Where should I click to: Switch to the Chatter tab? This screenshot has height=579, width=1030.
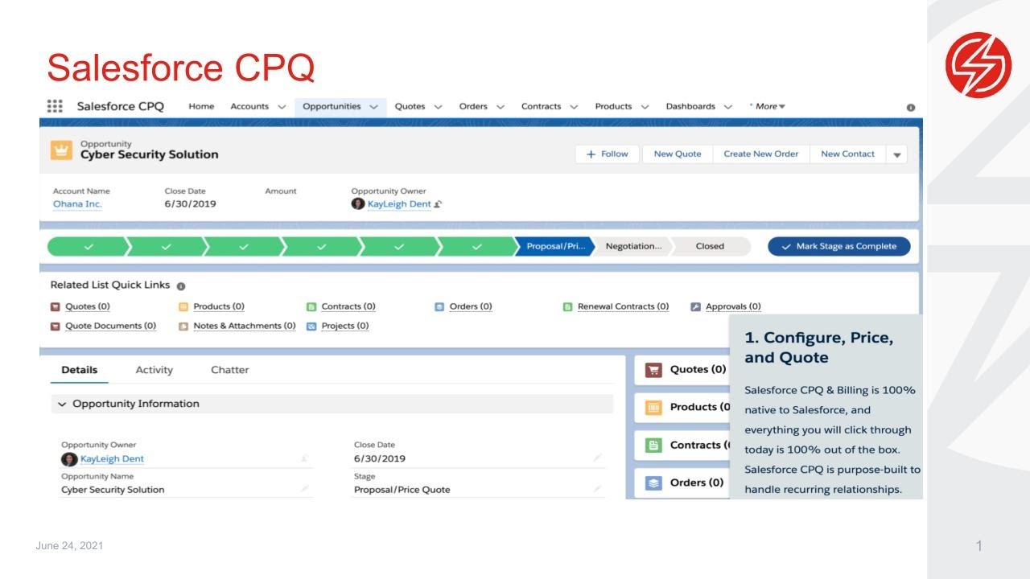(x=230, y=370)
